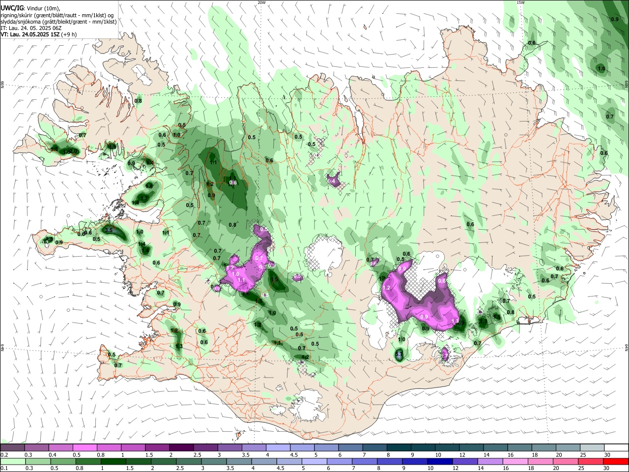Screen dimensions: 629x472
Task: Pick the 0.8 orchid swatch, upper legend
Action: [x=109, y=447]
